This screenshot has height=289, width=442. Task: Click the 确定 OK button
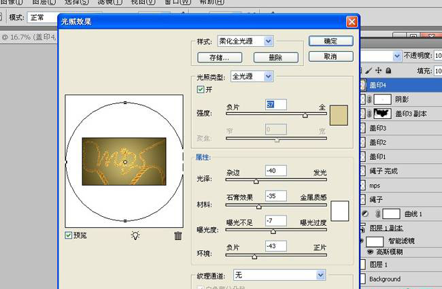331,41
